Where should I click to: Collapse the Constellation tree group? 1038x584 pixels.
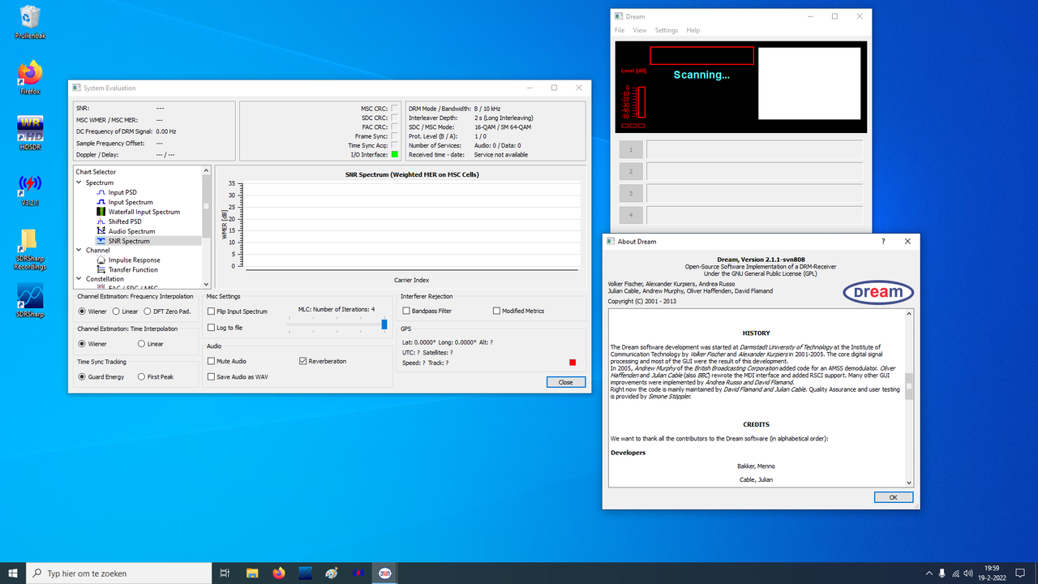click(x=79, y=279)
